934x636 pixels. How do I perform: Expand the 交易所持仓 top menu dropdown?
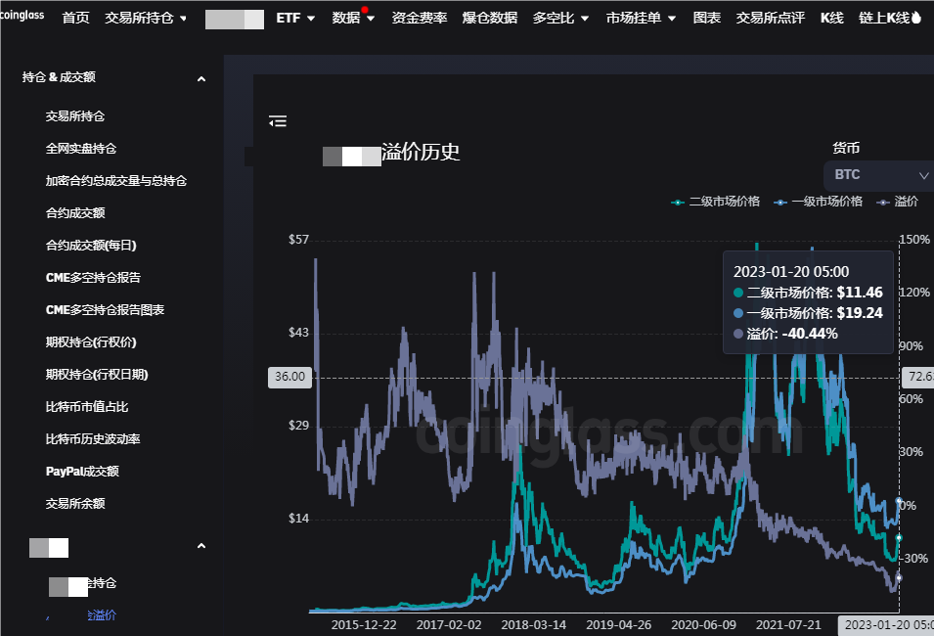click(x=146, y=19)
